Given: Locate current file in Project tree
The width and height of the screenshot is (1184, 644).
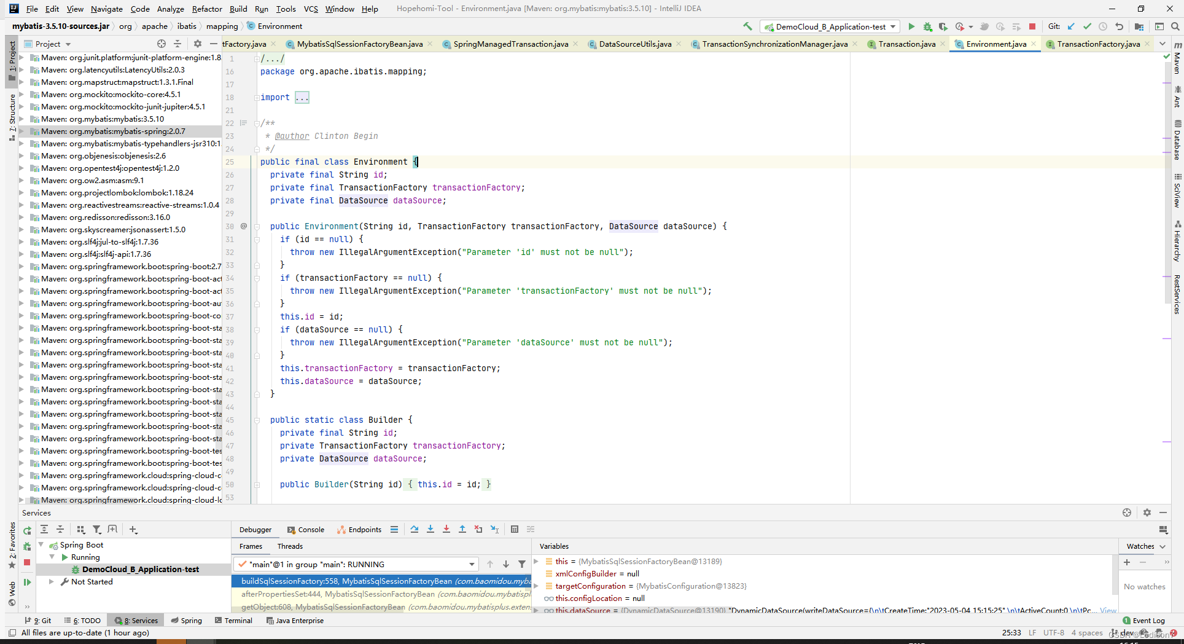Looking at the screenshot, I should (x=162, y=44).
